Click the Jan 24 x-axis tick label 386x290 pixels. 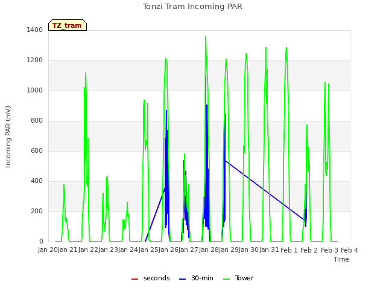point(128,250)
